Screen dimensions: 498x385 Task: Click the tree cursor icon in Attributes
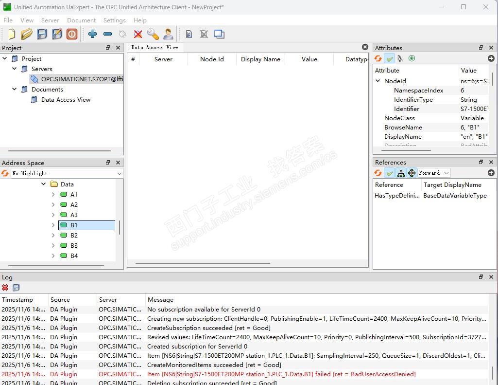(x=400, y=58)
